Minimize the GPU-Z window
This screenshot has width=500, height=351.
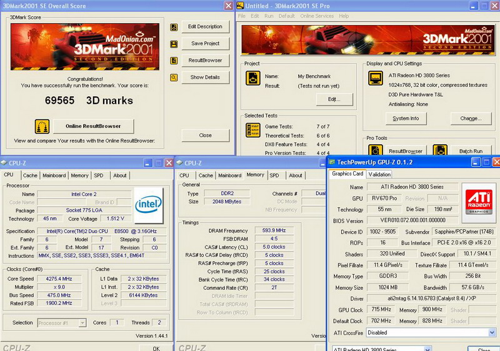pos(475,162)
